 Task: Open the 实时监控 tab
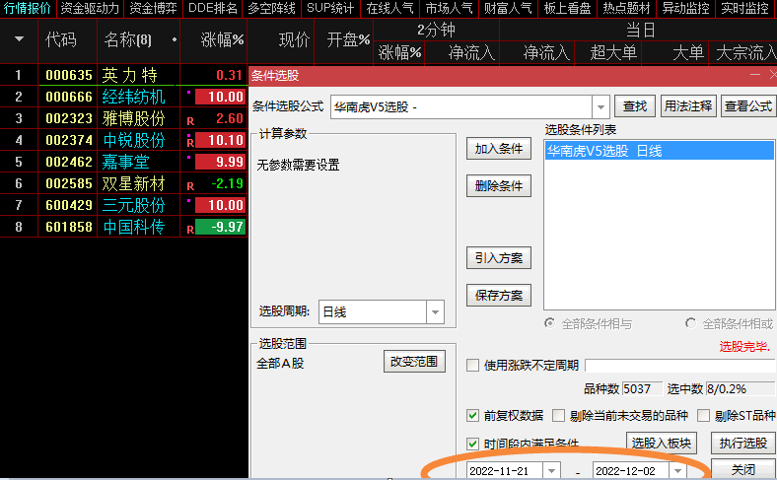point(744,9)
